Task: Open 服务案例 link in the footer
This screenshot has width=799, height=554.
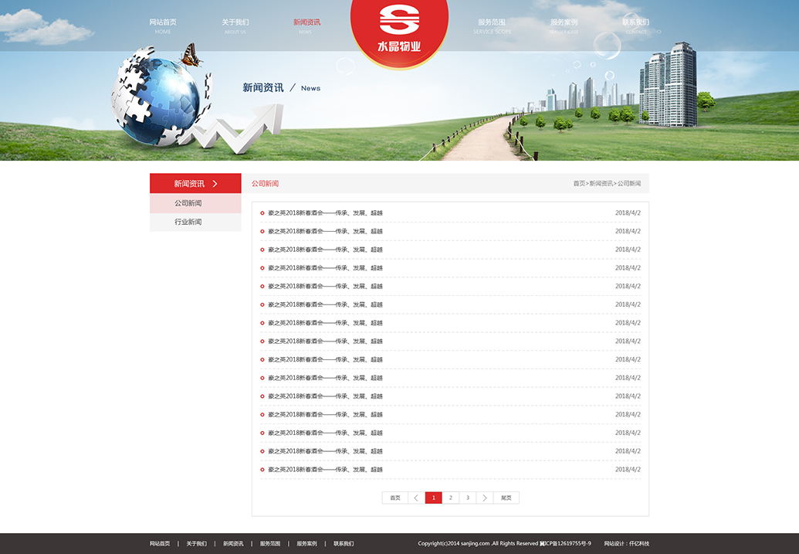Action: [306, 543]
